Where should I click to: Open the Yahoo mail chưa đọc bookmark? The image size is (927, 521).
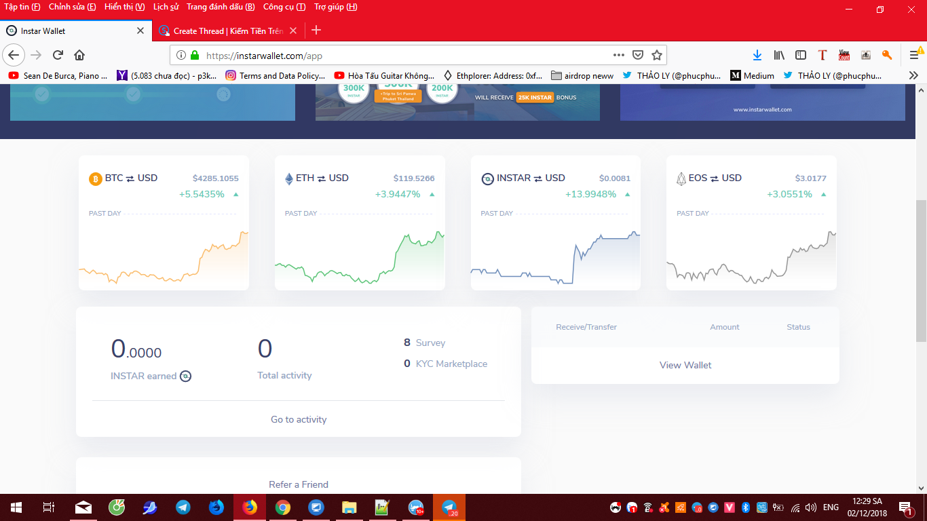point(167,75)
